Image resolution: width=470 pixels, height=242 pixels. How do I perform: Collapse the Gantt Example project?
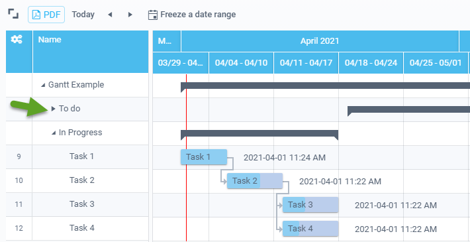(x=43, y=85)
